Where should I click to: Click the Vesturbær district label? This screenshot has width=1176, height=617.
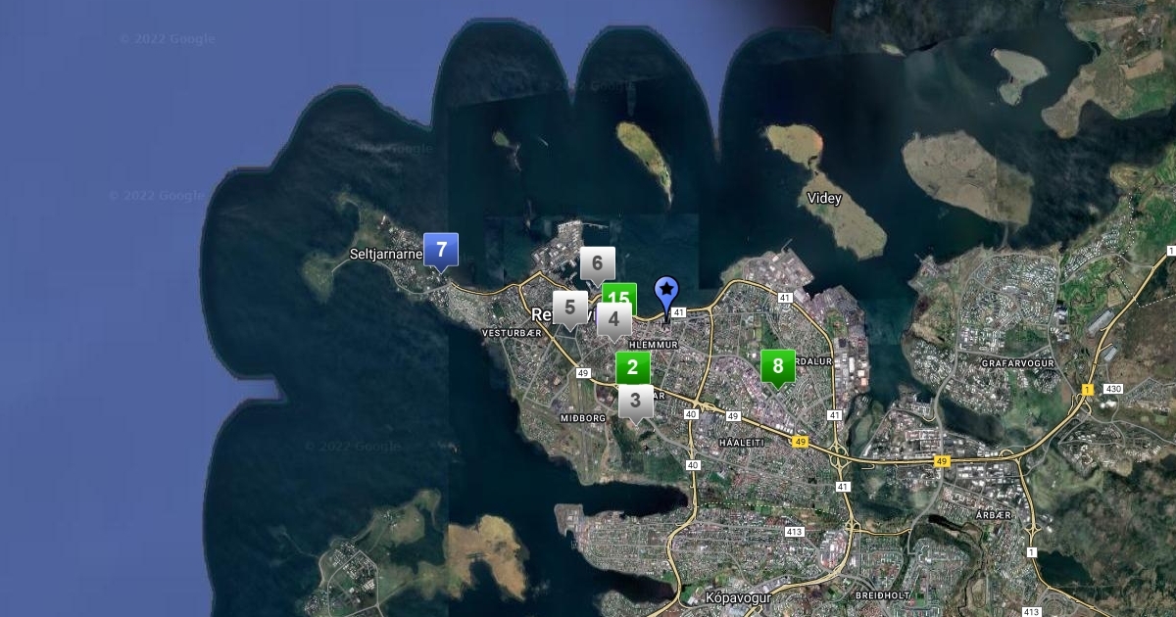point(512,333)
